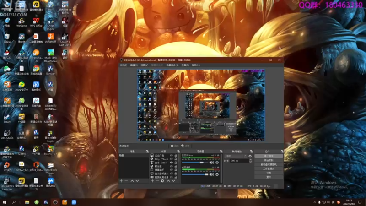366x206 pixels.
Task: Expand the system tray hidden icons chevron
Action: [x=315, y=202]
